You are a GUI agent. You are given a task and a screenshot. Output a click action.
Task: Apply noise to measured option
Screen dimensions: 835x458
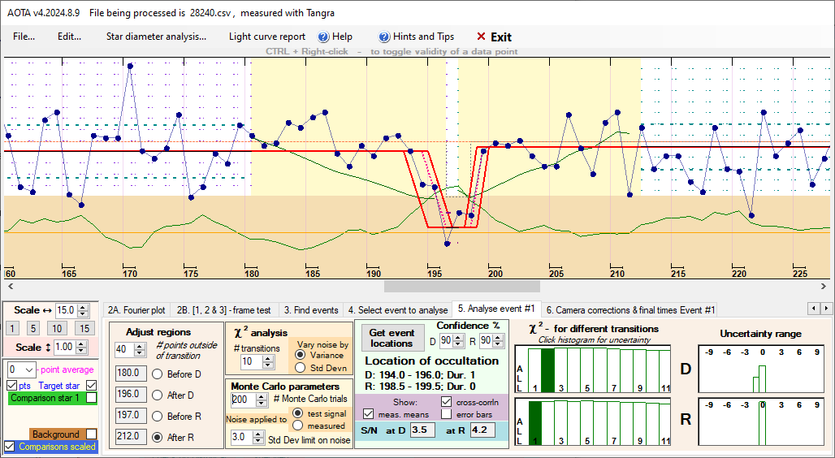(297, 426)
